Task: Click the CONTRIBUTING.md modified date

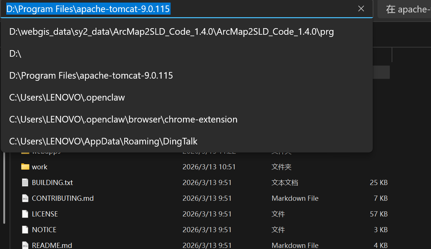Action: point(207,198)
